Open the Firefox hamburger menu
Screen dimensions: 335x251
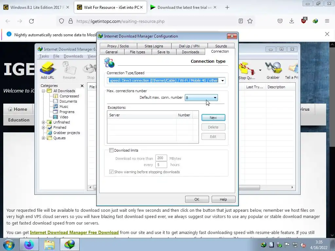click(327, 21)
